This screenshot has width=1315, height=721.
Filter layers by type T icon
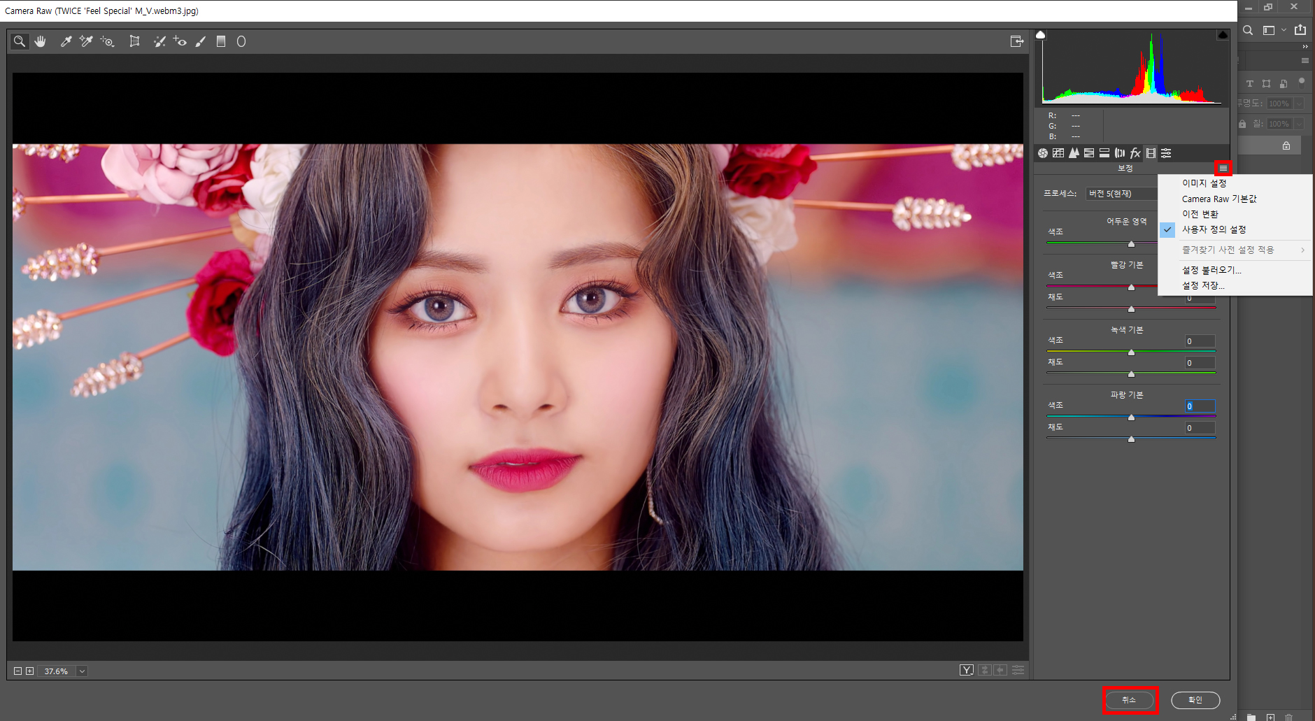(1250, 83)
